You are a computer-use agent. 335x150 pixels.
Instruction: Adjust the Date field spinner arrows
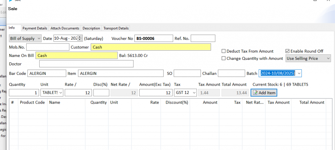click(80, 39)
